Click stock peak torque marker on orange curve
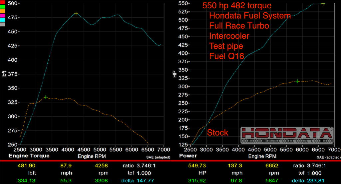Image resolution: width=341 pixels, height=184 pixels. 46,97
